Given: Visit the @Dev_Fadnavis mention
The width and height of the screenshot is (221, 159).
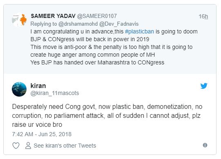Looking at the screenshot, I should point(119,24).
